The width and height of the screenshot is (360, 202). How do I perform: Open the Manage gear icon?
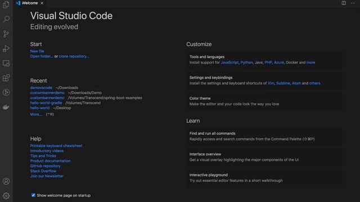6,196
